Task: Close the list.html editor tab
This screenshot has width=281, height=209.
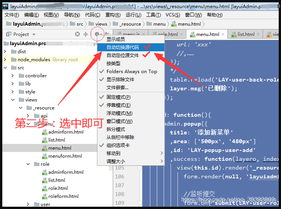Action: point(258,34)
